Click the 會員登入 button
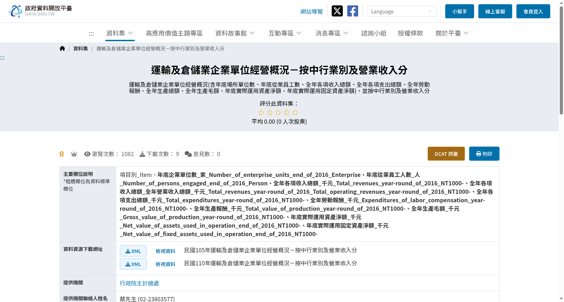 533,11
